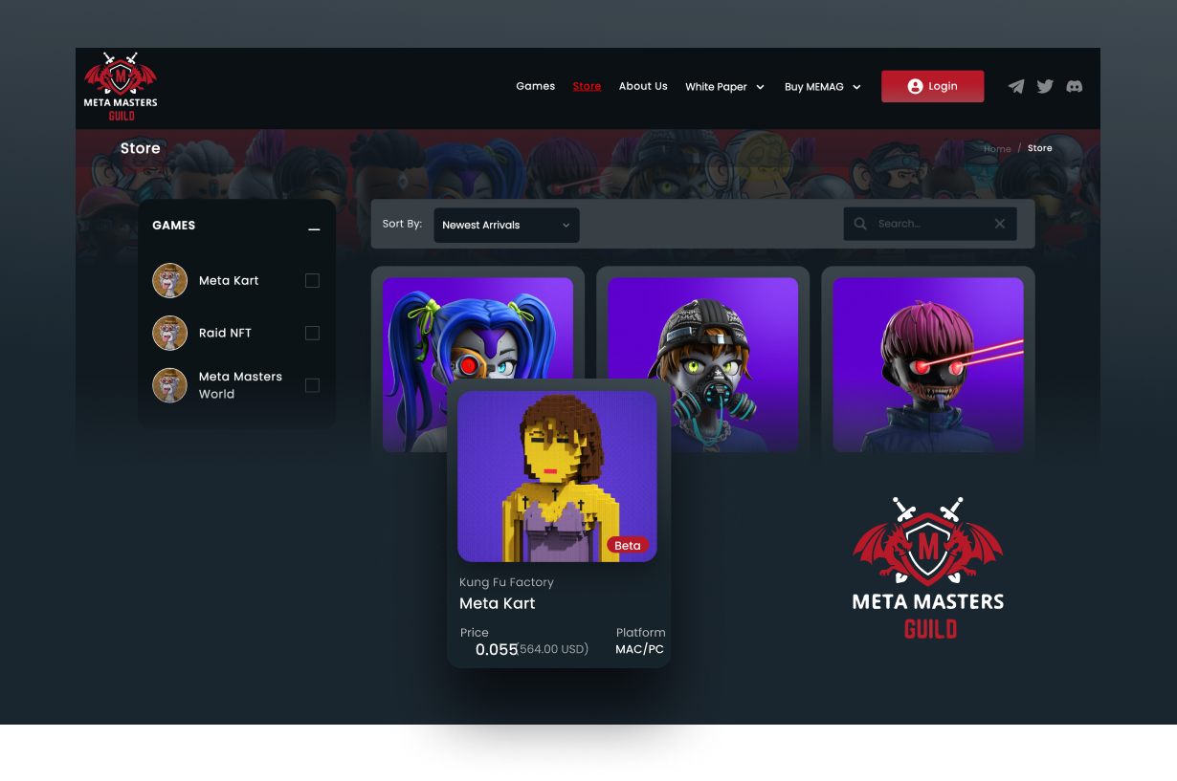Open the Discord social link icon

point(1075,86)
